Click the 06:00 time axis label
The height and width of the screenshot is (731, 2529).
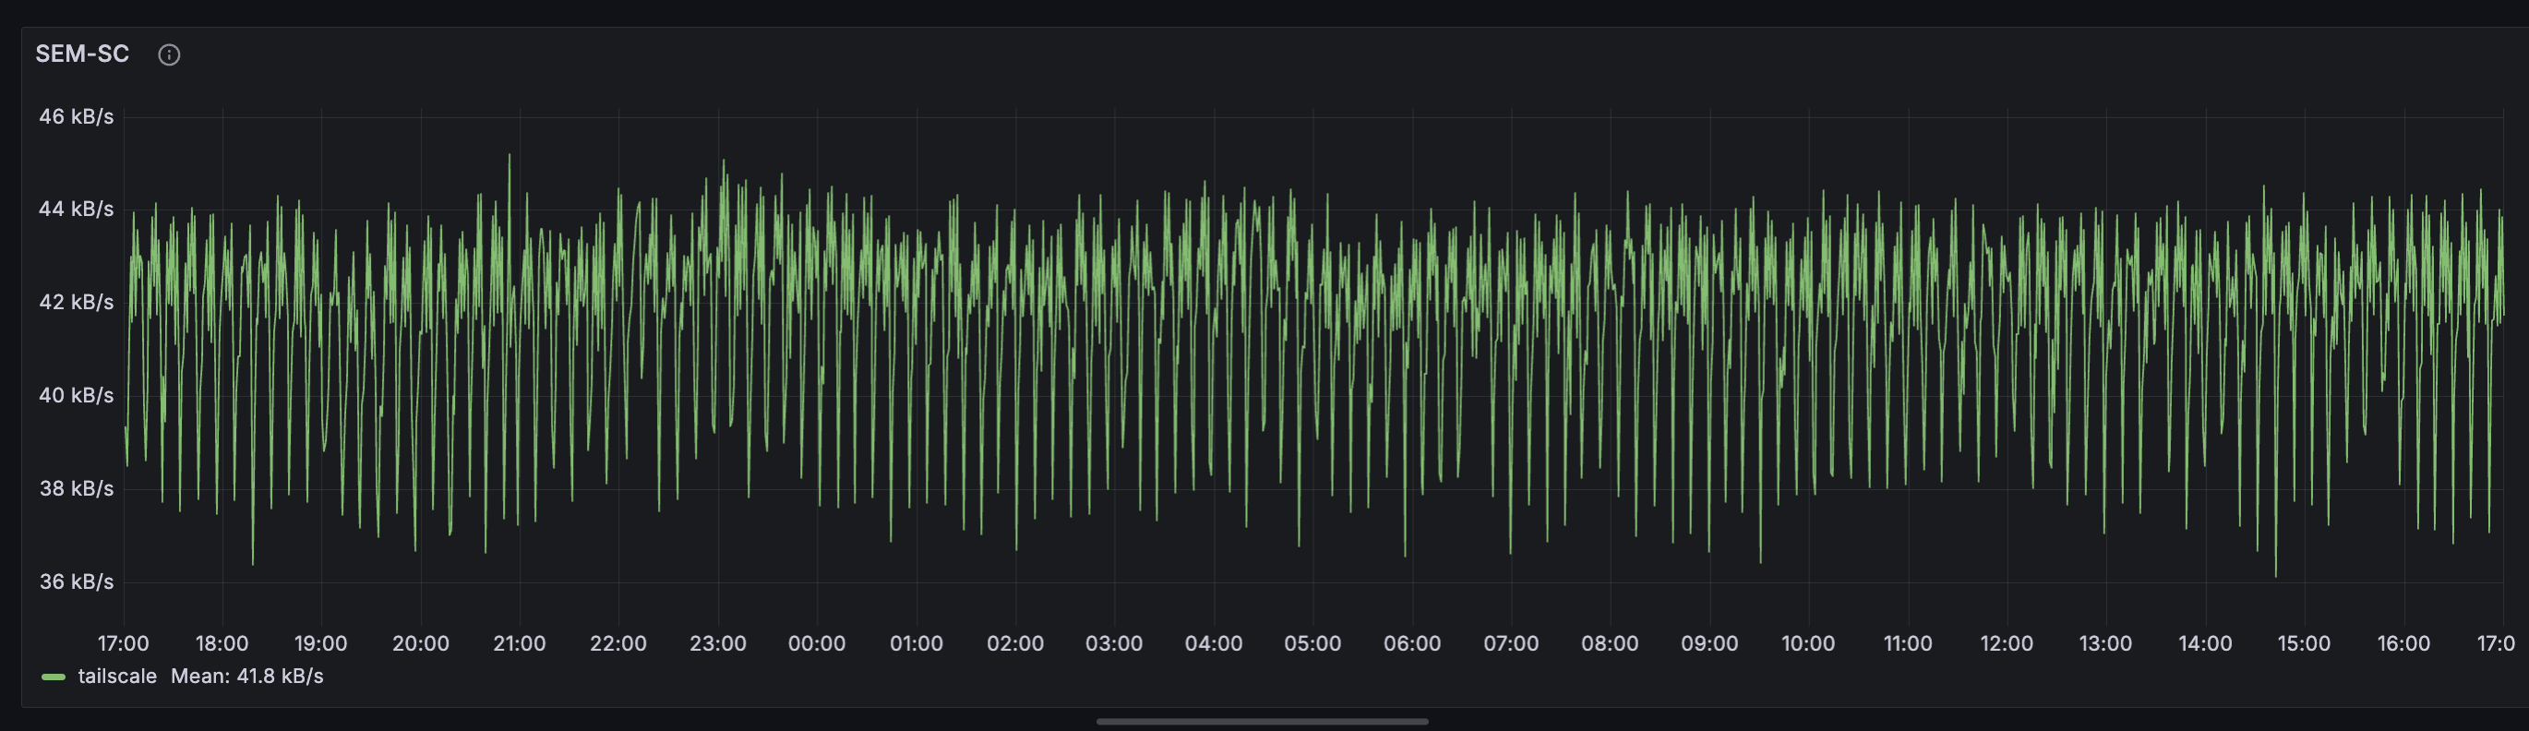pos(1413,643)
